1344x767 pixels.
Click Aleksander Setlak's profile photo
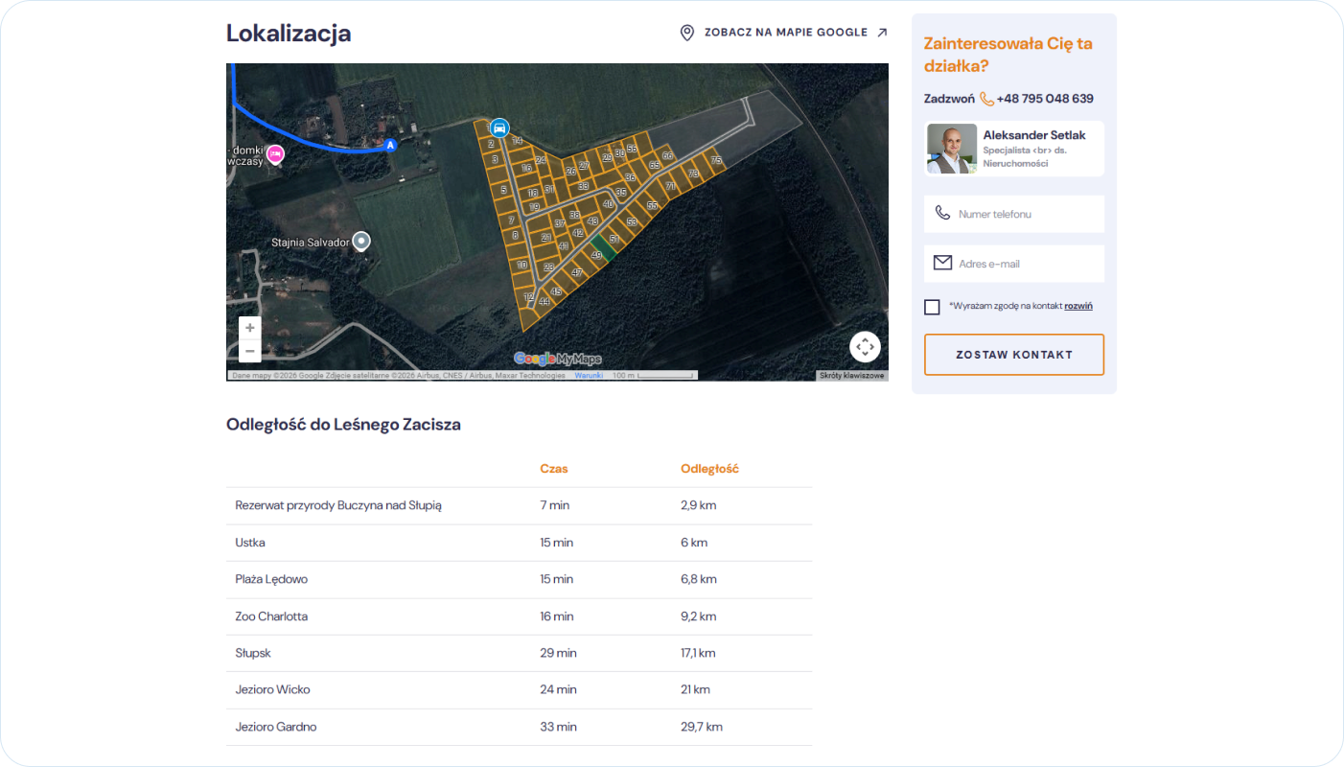[951, 149]
